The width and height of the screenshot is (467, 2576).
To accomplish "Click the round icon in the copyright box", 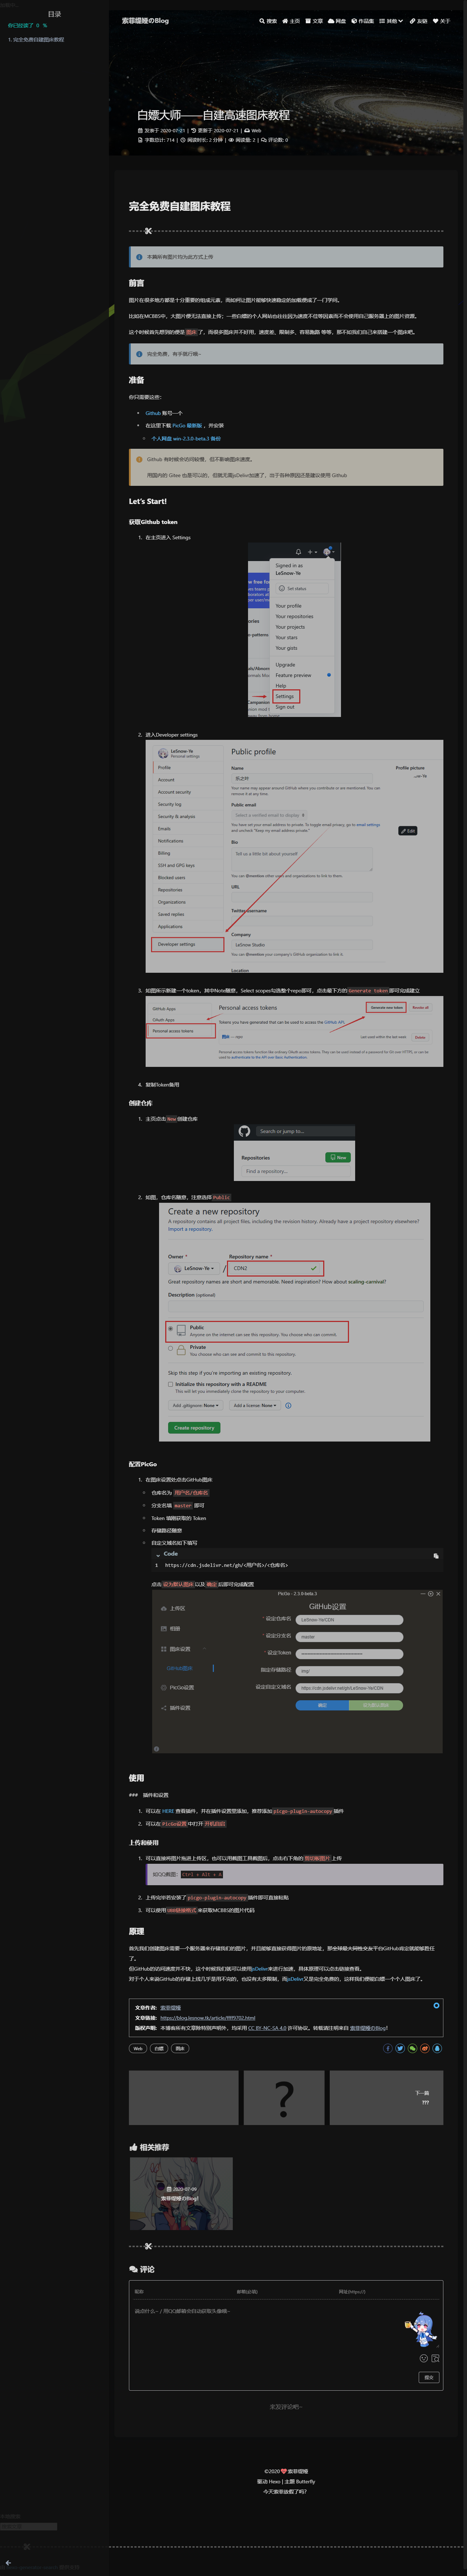I will click(x=436, y=2005).
